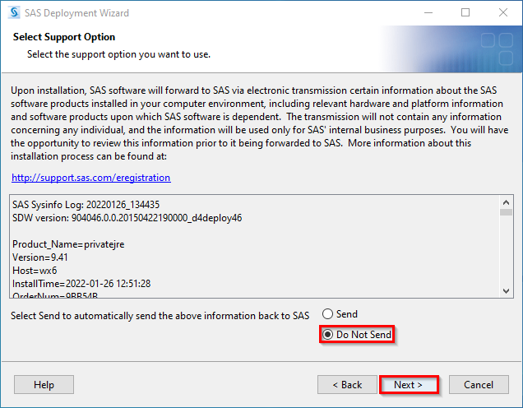
Task: Click the scroll up arrow of sysinfo log
Action: pos(506,202)
